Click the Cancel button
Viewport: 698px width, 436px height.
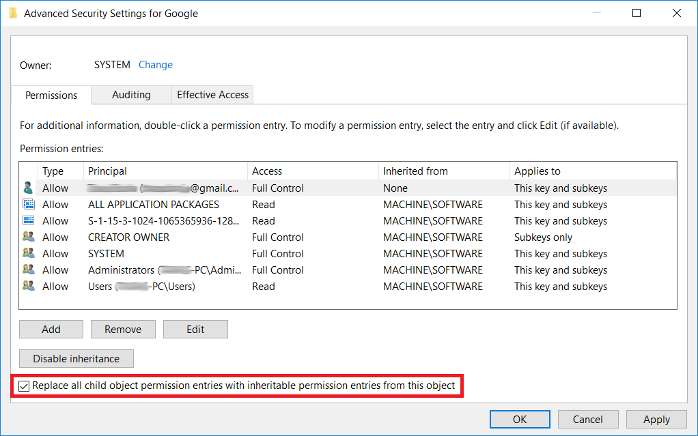point(587,419)
